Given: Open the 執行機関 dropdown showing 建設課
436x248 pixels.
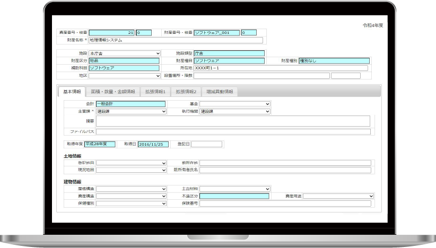Looking at the screenshot, I should [x=234, y=111].
